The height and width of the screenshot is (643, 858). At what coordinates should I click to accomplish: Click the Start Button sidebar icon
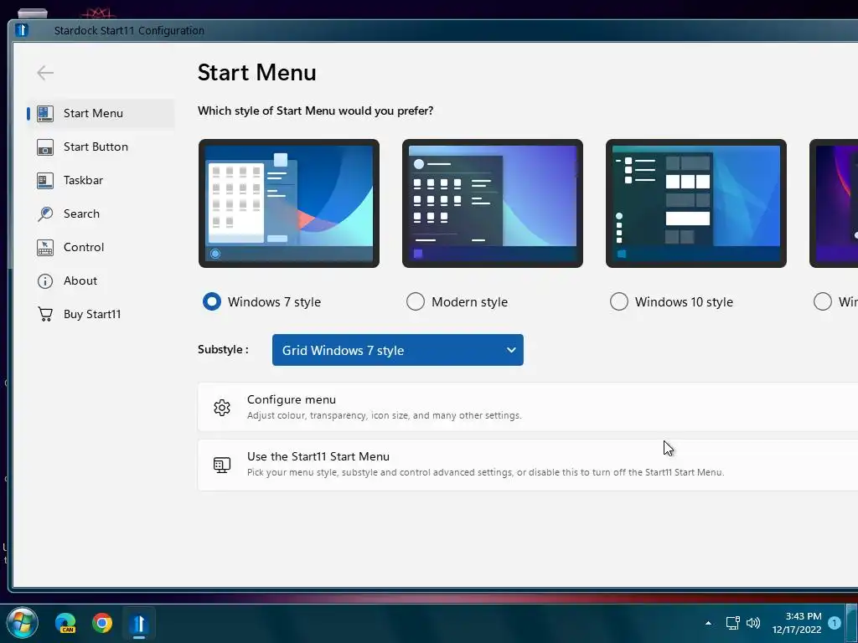pos(45,147)
